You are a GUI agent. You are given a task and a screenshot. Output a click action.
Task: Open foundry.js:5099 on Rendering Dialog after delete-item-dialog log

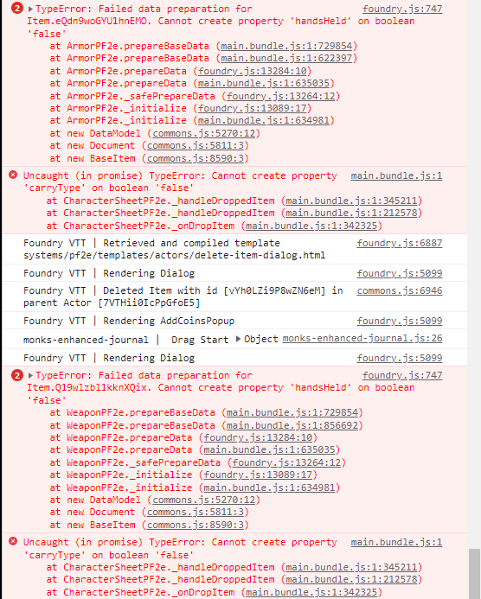tap(400, 273)
